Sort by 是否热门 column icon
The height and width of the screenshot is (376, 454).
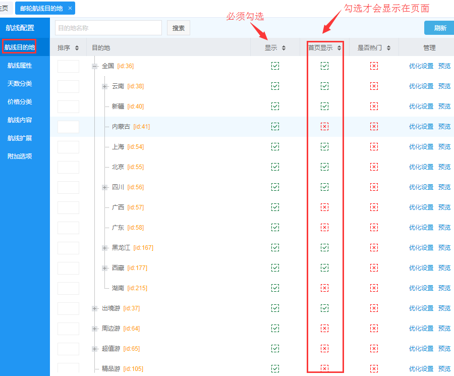[x=388, y=48]
